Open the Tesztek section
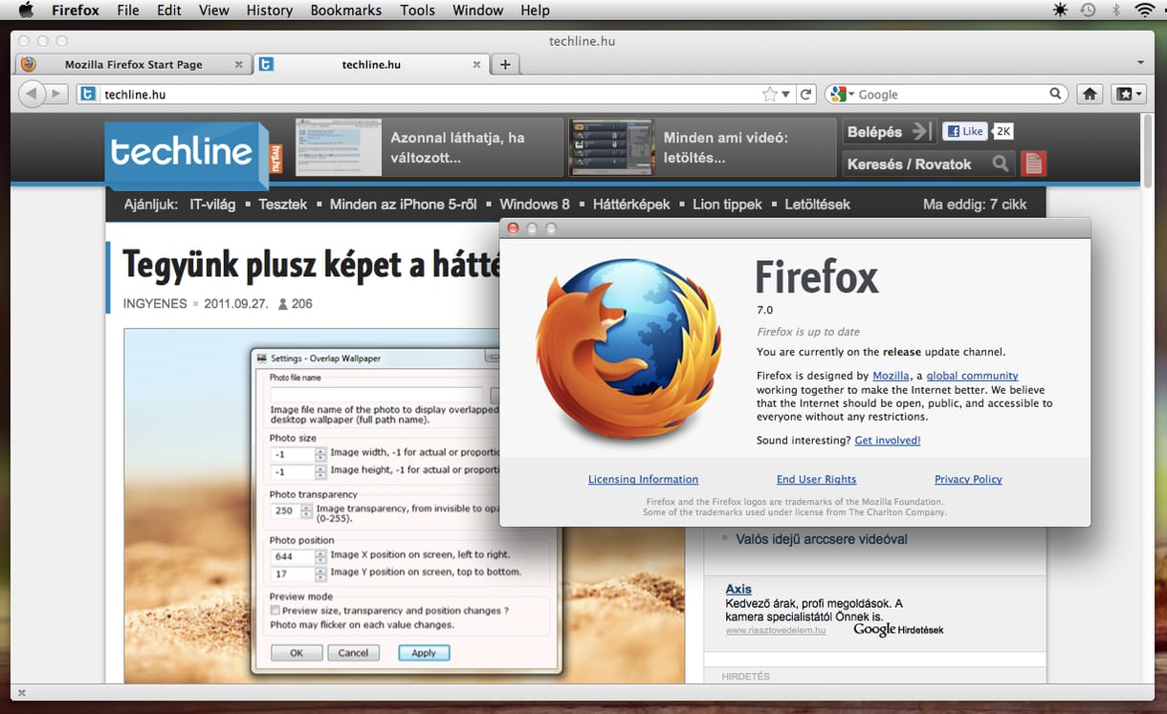Screen dimensions: 1167x714 283,204
